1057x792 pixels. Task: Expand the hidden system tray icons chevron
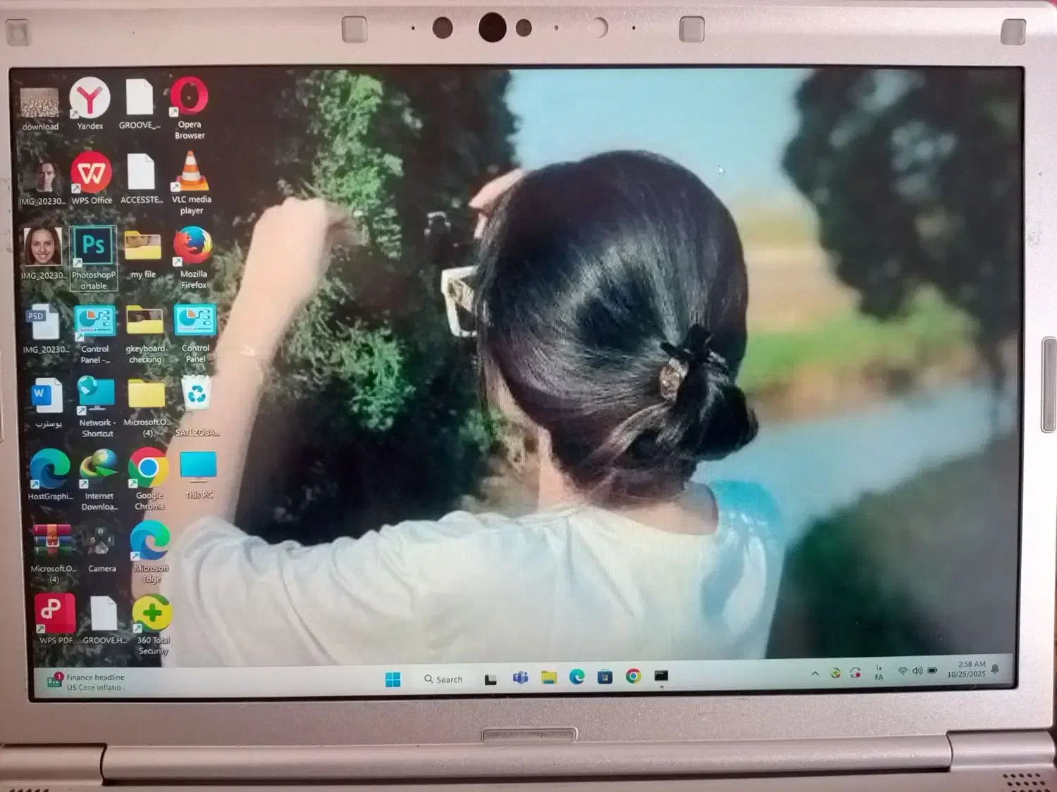coord(815,674)
